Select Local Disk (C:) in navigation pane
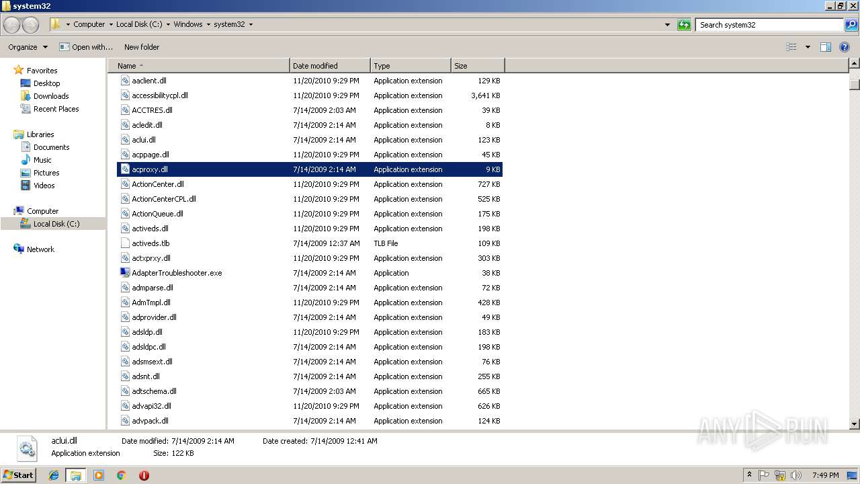860x484 pixels. pos(56,224)
